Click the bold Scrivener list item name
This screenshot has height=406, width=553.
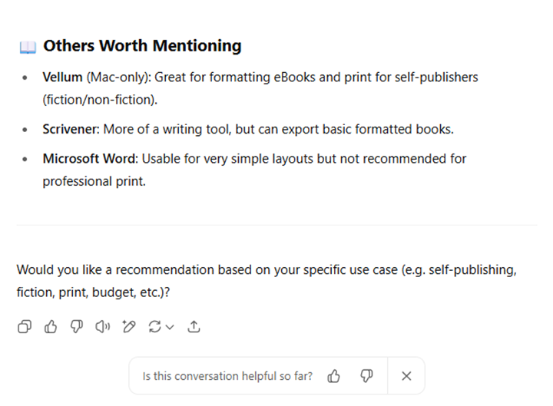(71, 130)
